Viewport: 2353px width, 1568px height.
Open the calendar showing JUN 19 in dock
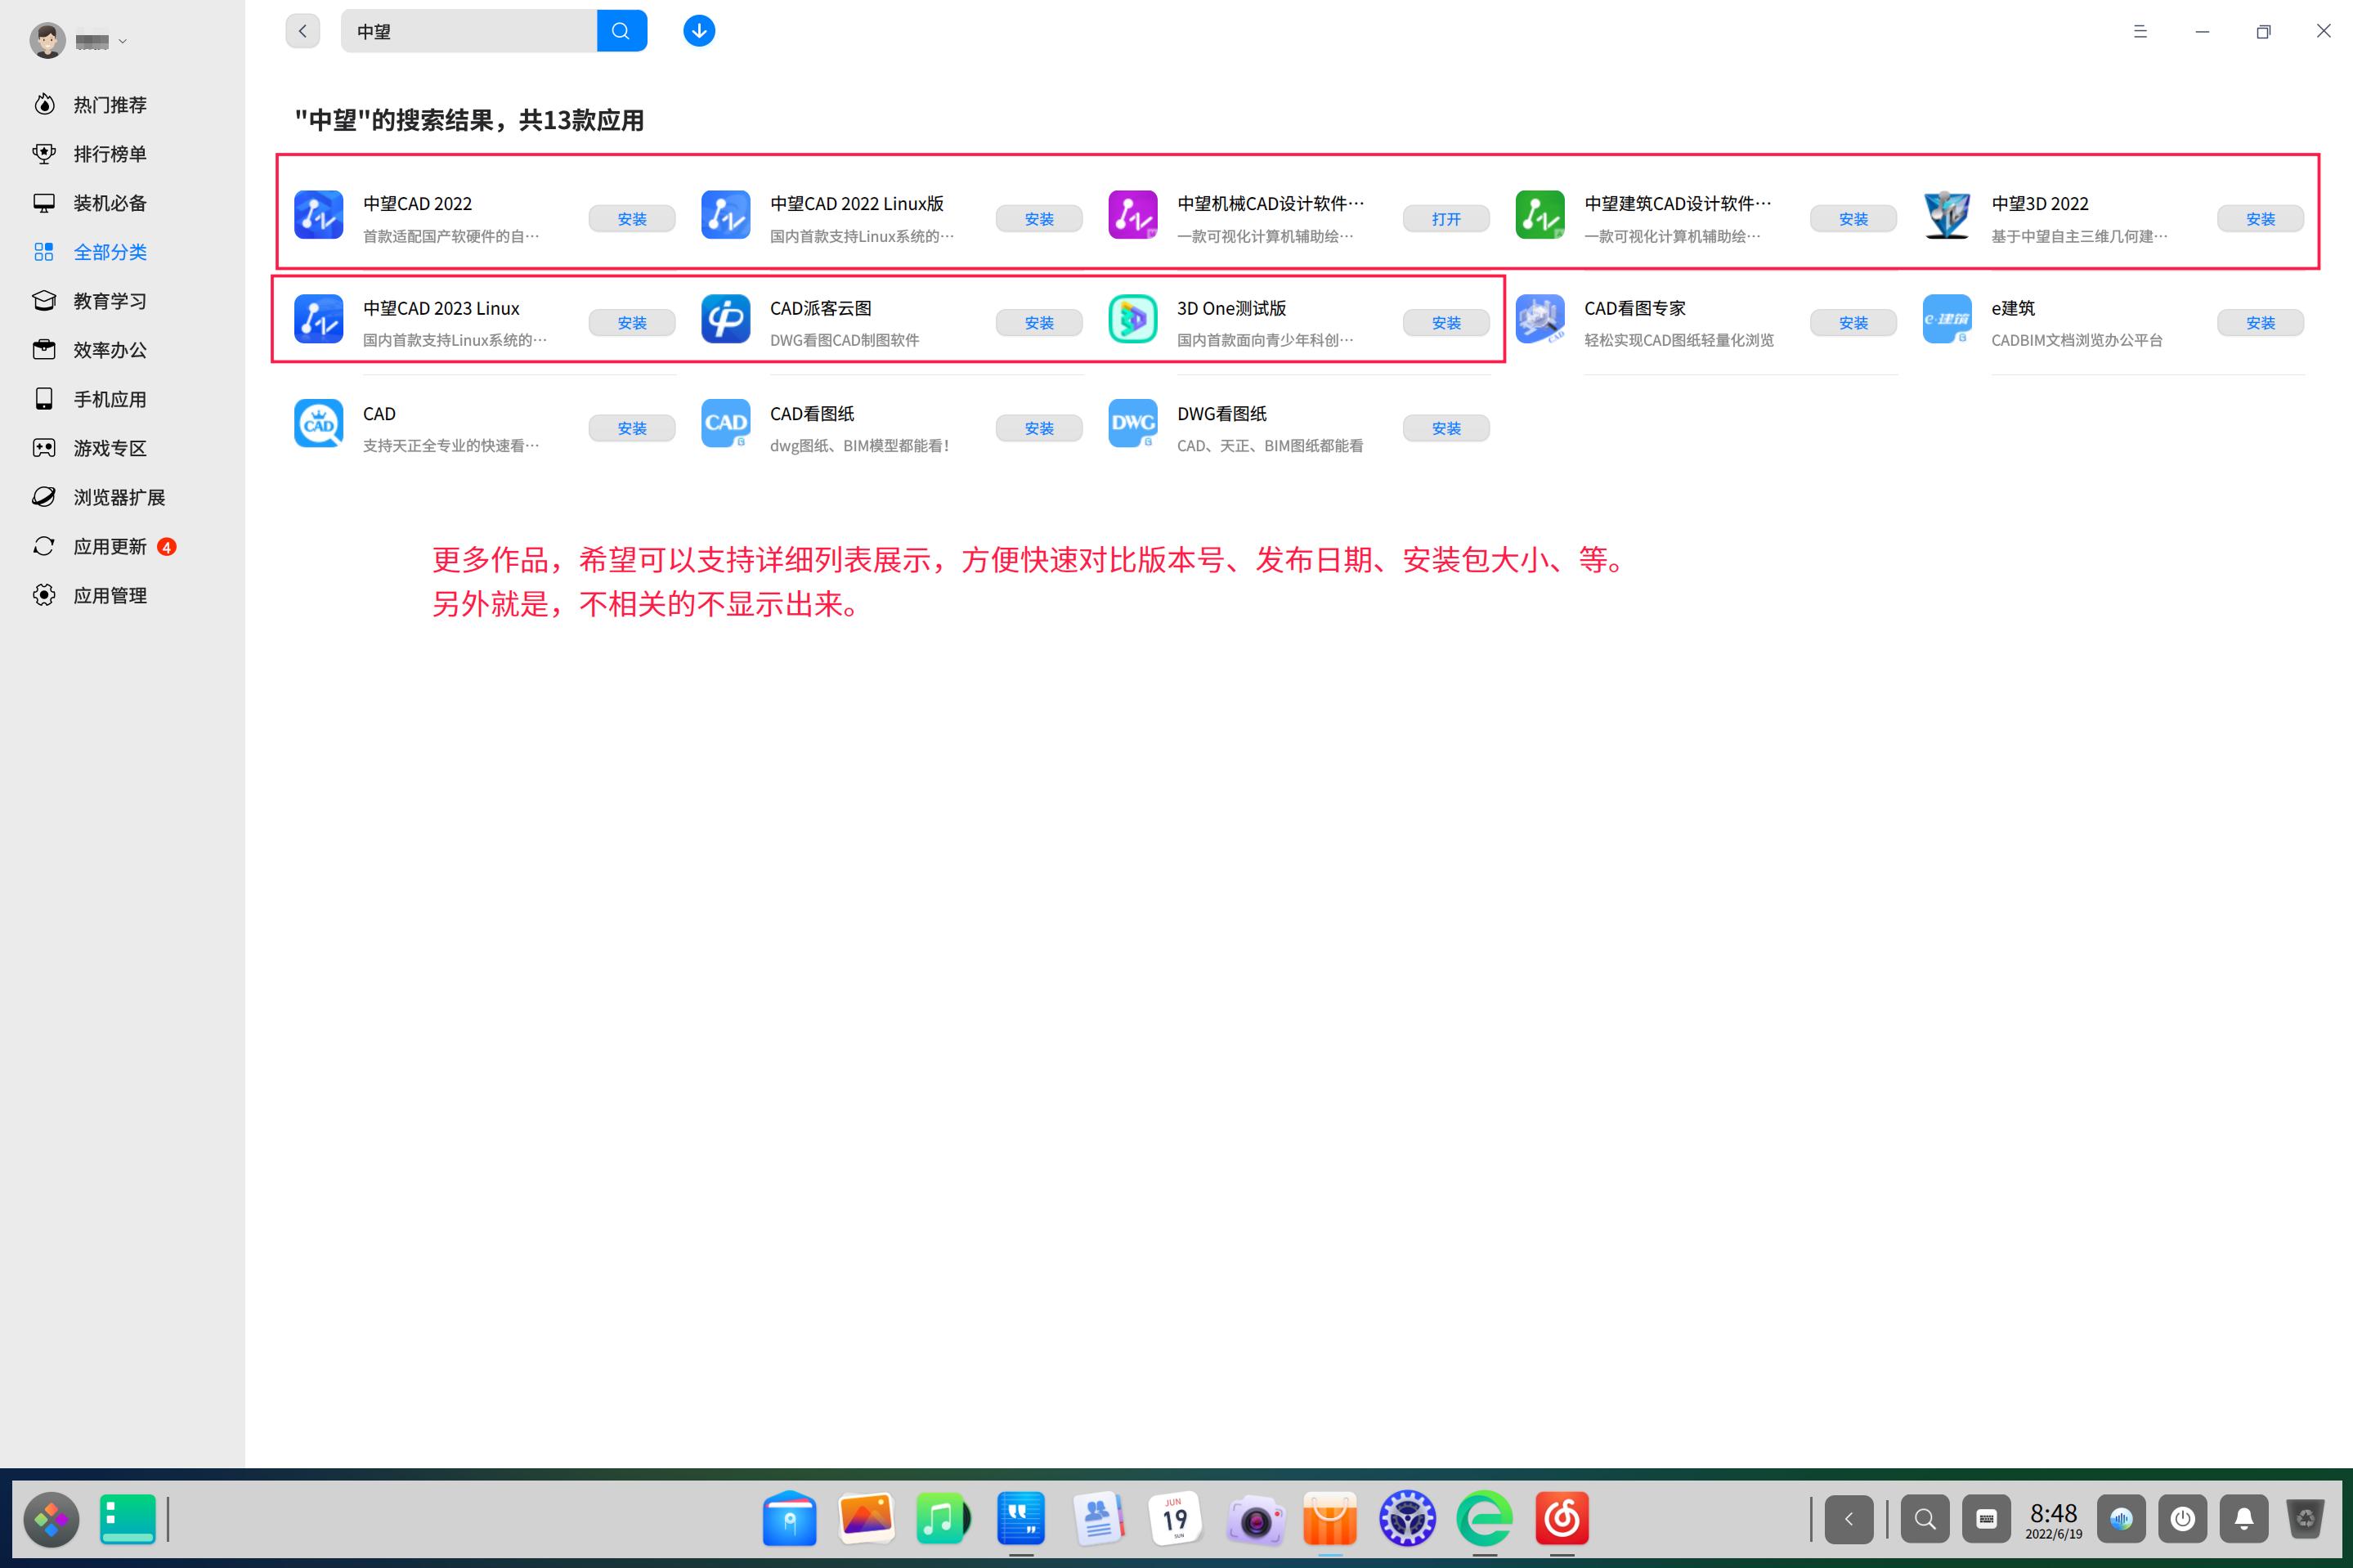[x=1176, y=1519]
